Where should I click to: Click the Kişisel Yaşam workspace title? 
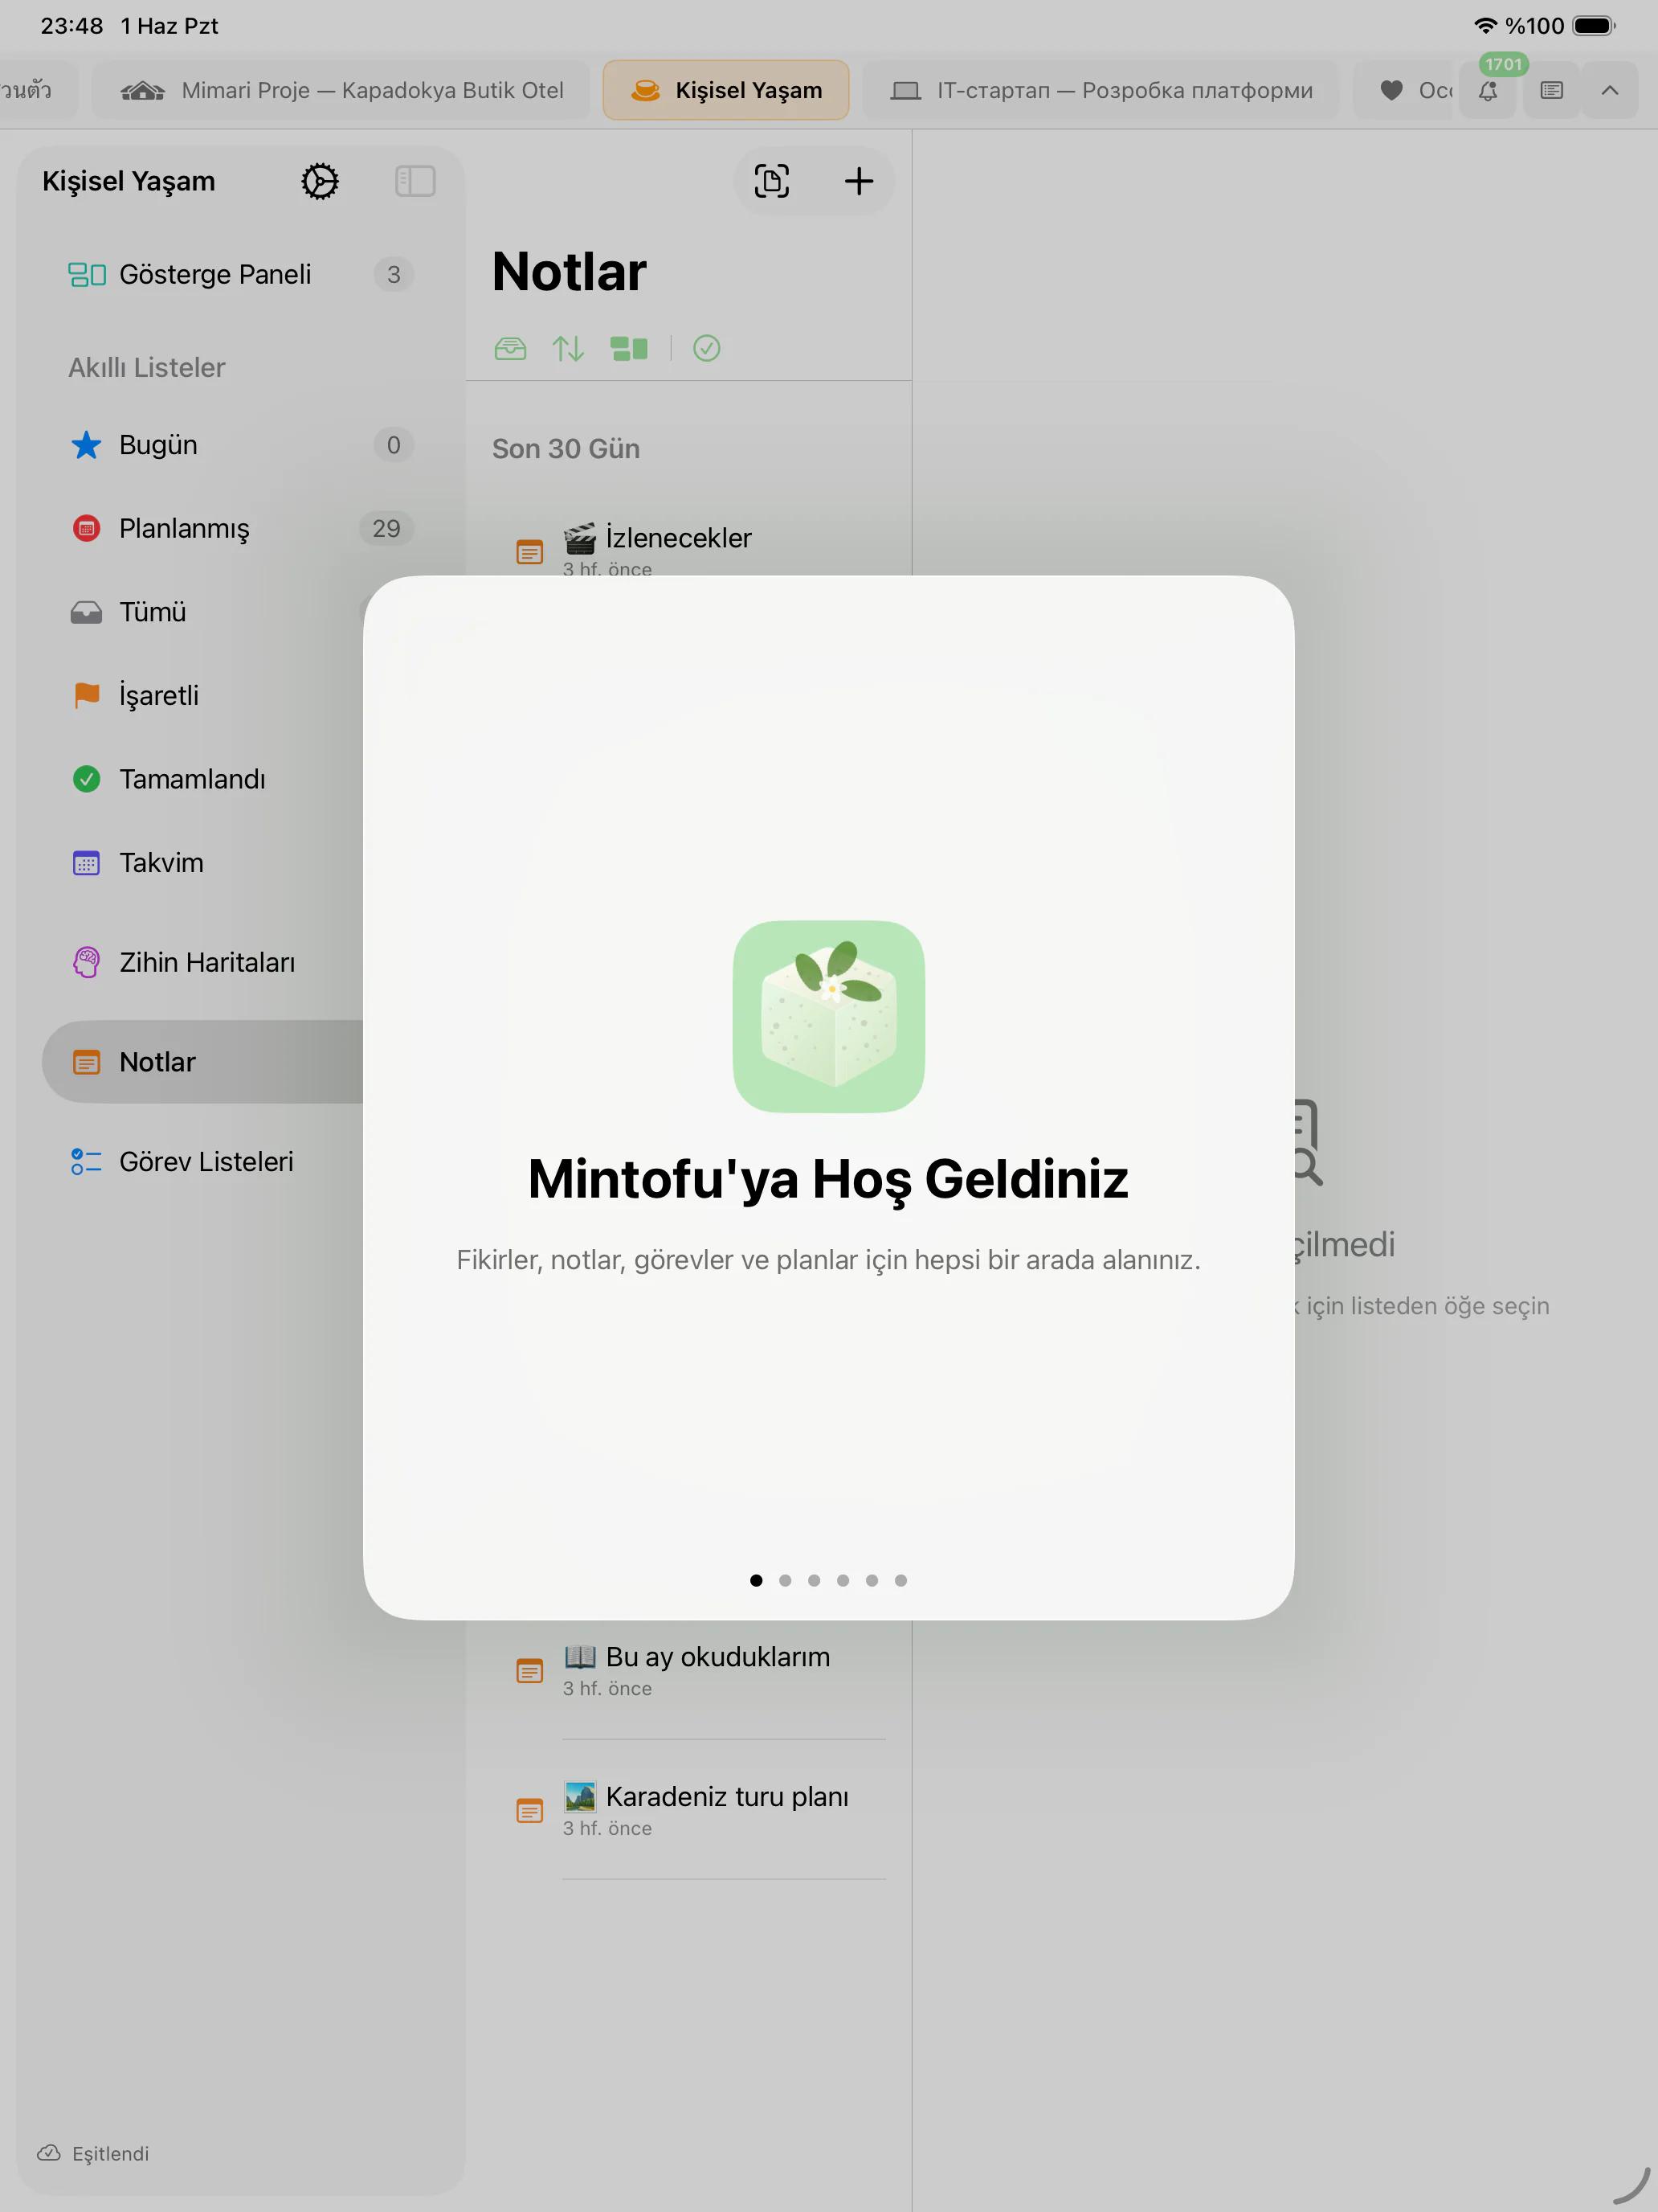click(129, 181)
